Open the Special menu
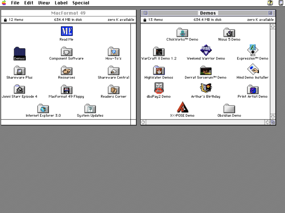Image resolution: width=285 pixels, height=213 pixels. (x=81, y=3)
